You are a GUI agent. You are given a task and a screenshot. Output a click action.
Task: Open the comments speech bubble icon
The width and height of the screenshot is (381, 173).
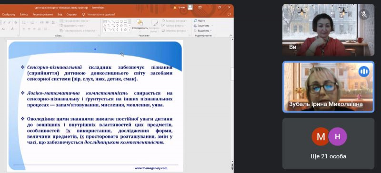coord(229,14)
